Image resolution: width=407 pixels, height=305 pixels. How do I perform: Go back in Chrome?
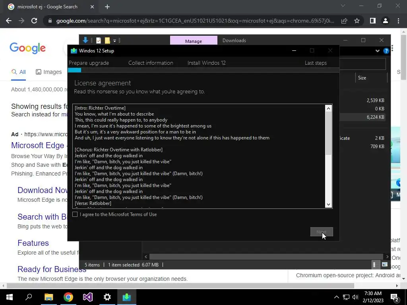coord(9,21)
